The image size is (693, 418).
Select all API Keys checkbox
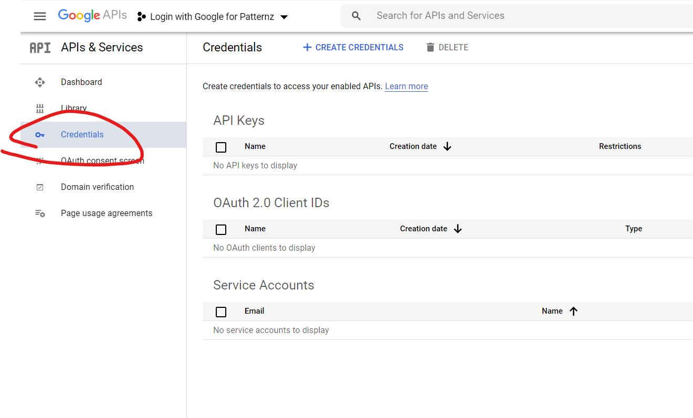221,147
